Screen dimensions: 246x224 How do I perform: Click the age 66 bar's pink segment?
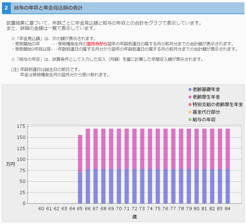coord(88,149)
